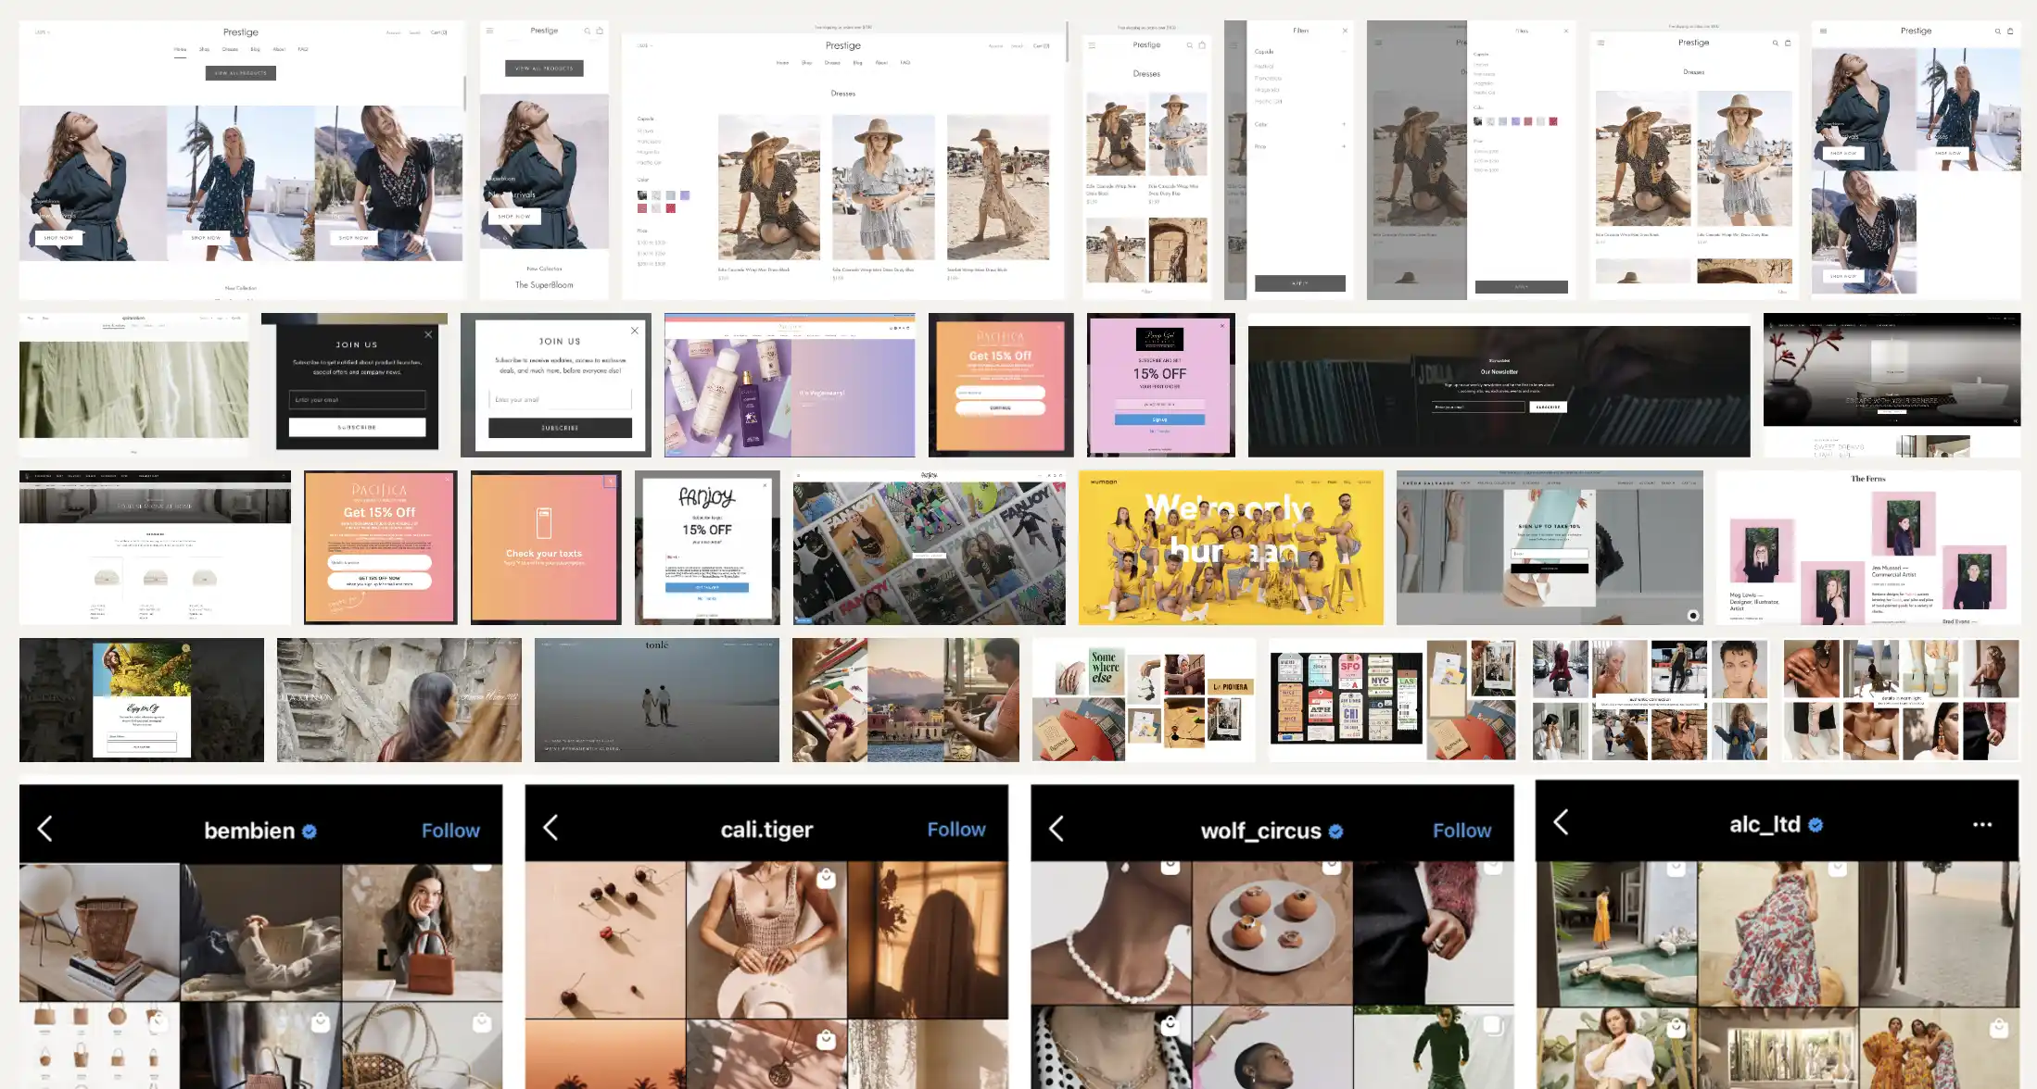Screen dimensions: 2037x1089
Task: Go back from bembien Instagram profile
Action: (44, 829)
